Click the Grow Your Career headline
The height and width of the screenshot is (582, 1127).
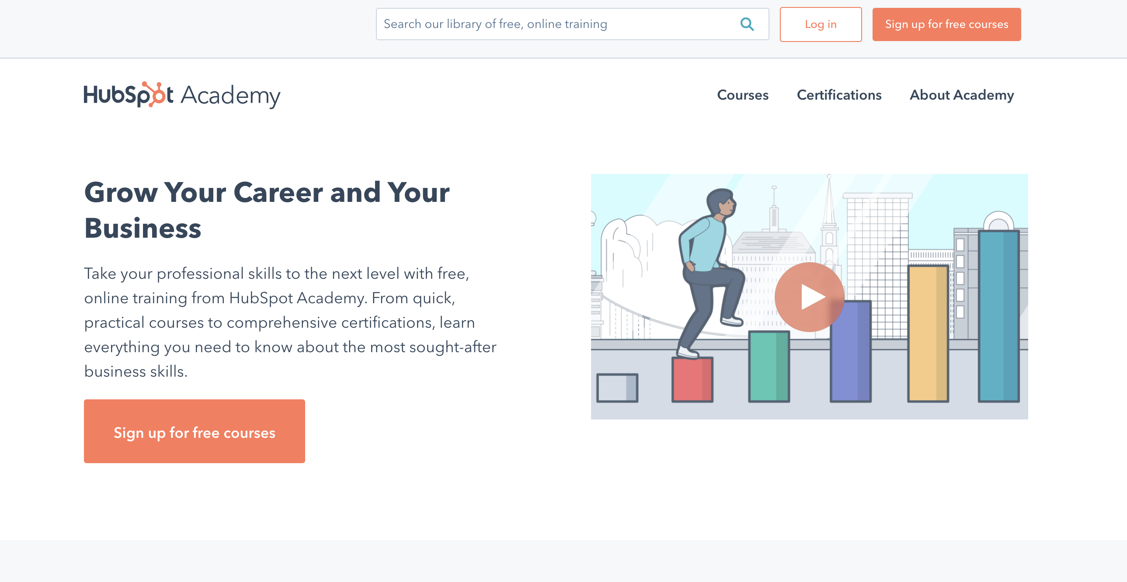[267, 210]
